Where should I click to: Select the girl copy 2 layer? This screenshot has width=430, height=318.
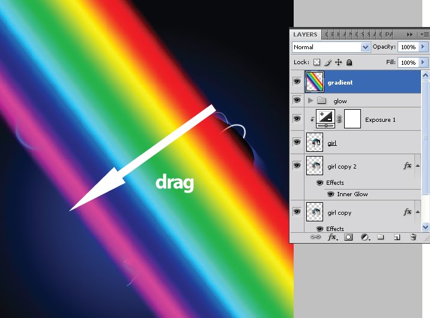363,166
